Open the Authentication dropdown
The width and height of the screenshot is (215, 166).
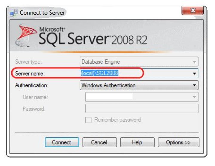(139, 85)
